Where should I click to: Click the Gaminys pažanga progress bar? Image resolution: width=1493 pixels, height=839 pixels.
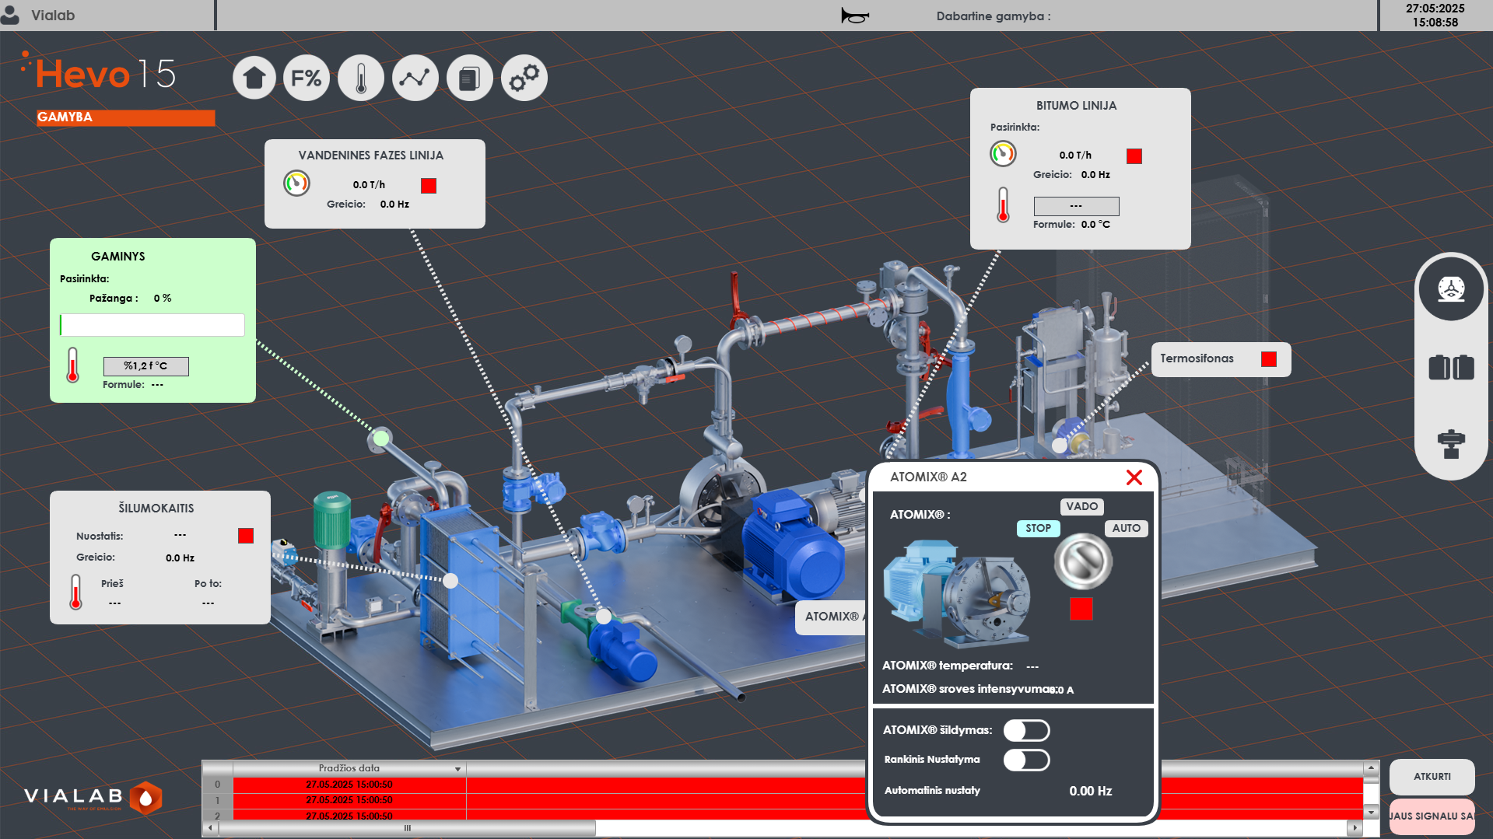coord(152,325)
